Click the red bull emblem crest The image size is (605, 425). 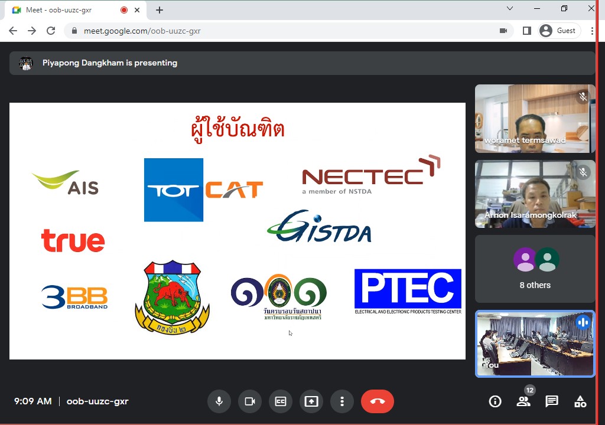(172, 297)
